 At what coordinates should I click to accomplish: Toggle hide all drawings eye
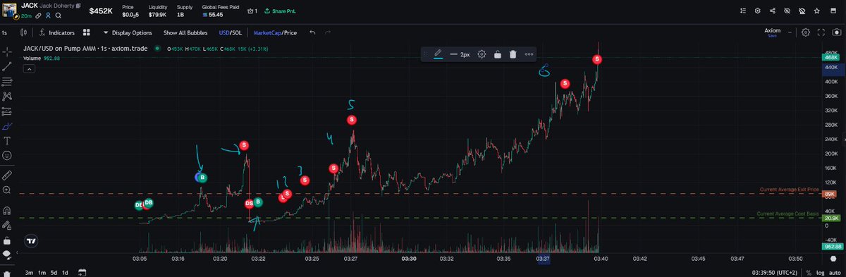[7, 255]
